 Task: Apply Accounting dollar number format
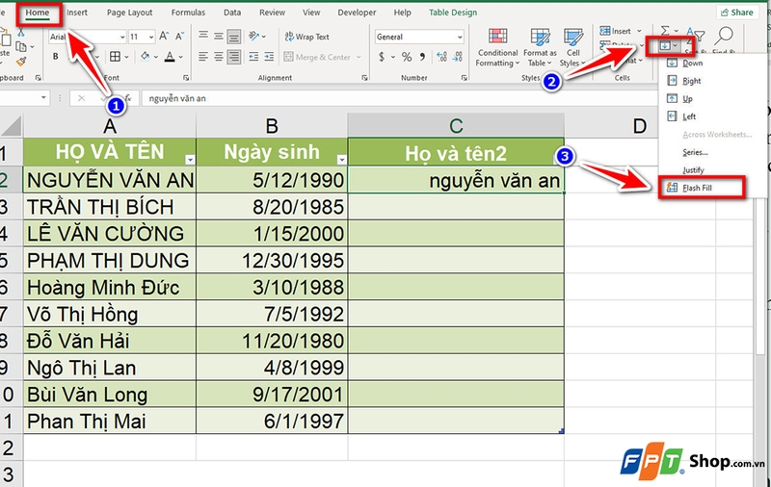(x=382, y=57)
